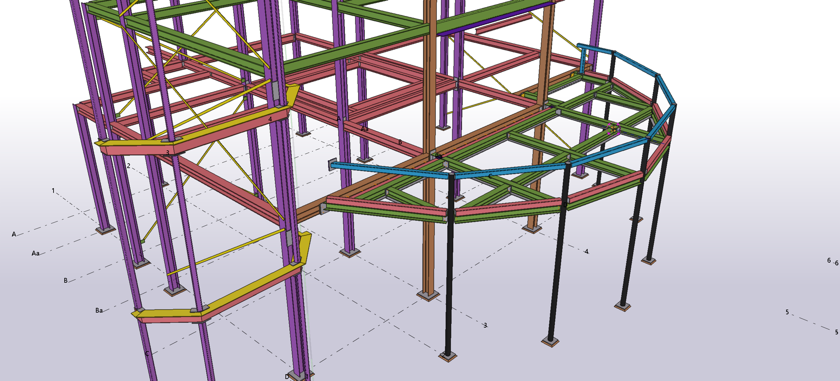840x381 pixels.
Task: Click grid label A on far left
Action: click(14, 234)
